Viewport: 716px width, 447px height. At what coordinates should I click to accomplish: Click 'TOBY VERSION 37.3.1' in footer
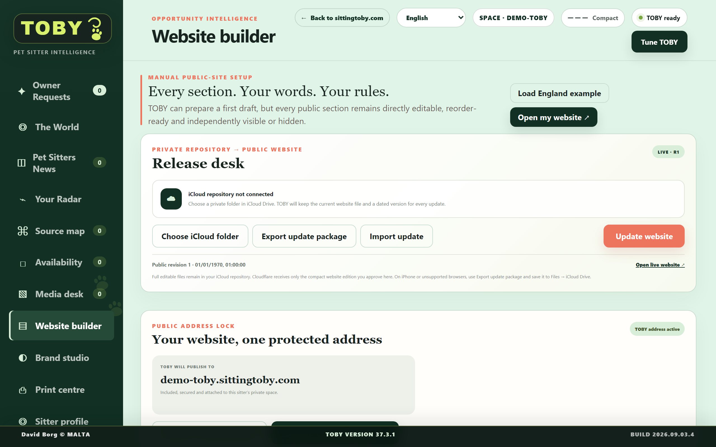click(360, 435)
